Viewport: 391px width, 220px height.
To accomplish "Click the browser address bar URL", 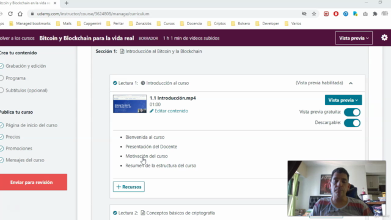I will tap(93, 14).
